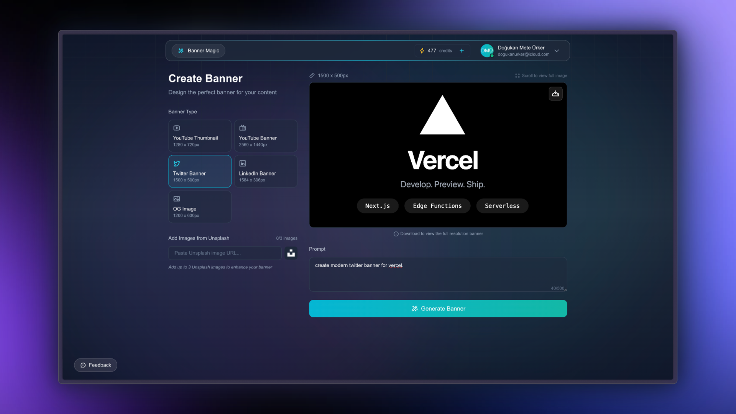Click the Banner Magic wand logo
The height and width of the screenshot is (414, 736).
[181, 51]
